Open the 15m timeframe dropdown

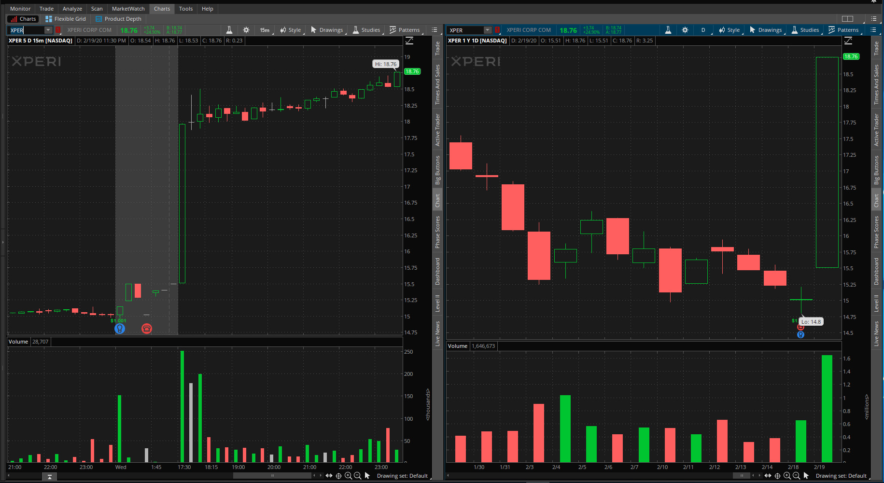265,30
